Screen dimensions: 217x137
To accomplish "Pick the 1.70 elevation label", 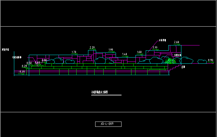I will (x=74, y=52).
